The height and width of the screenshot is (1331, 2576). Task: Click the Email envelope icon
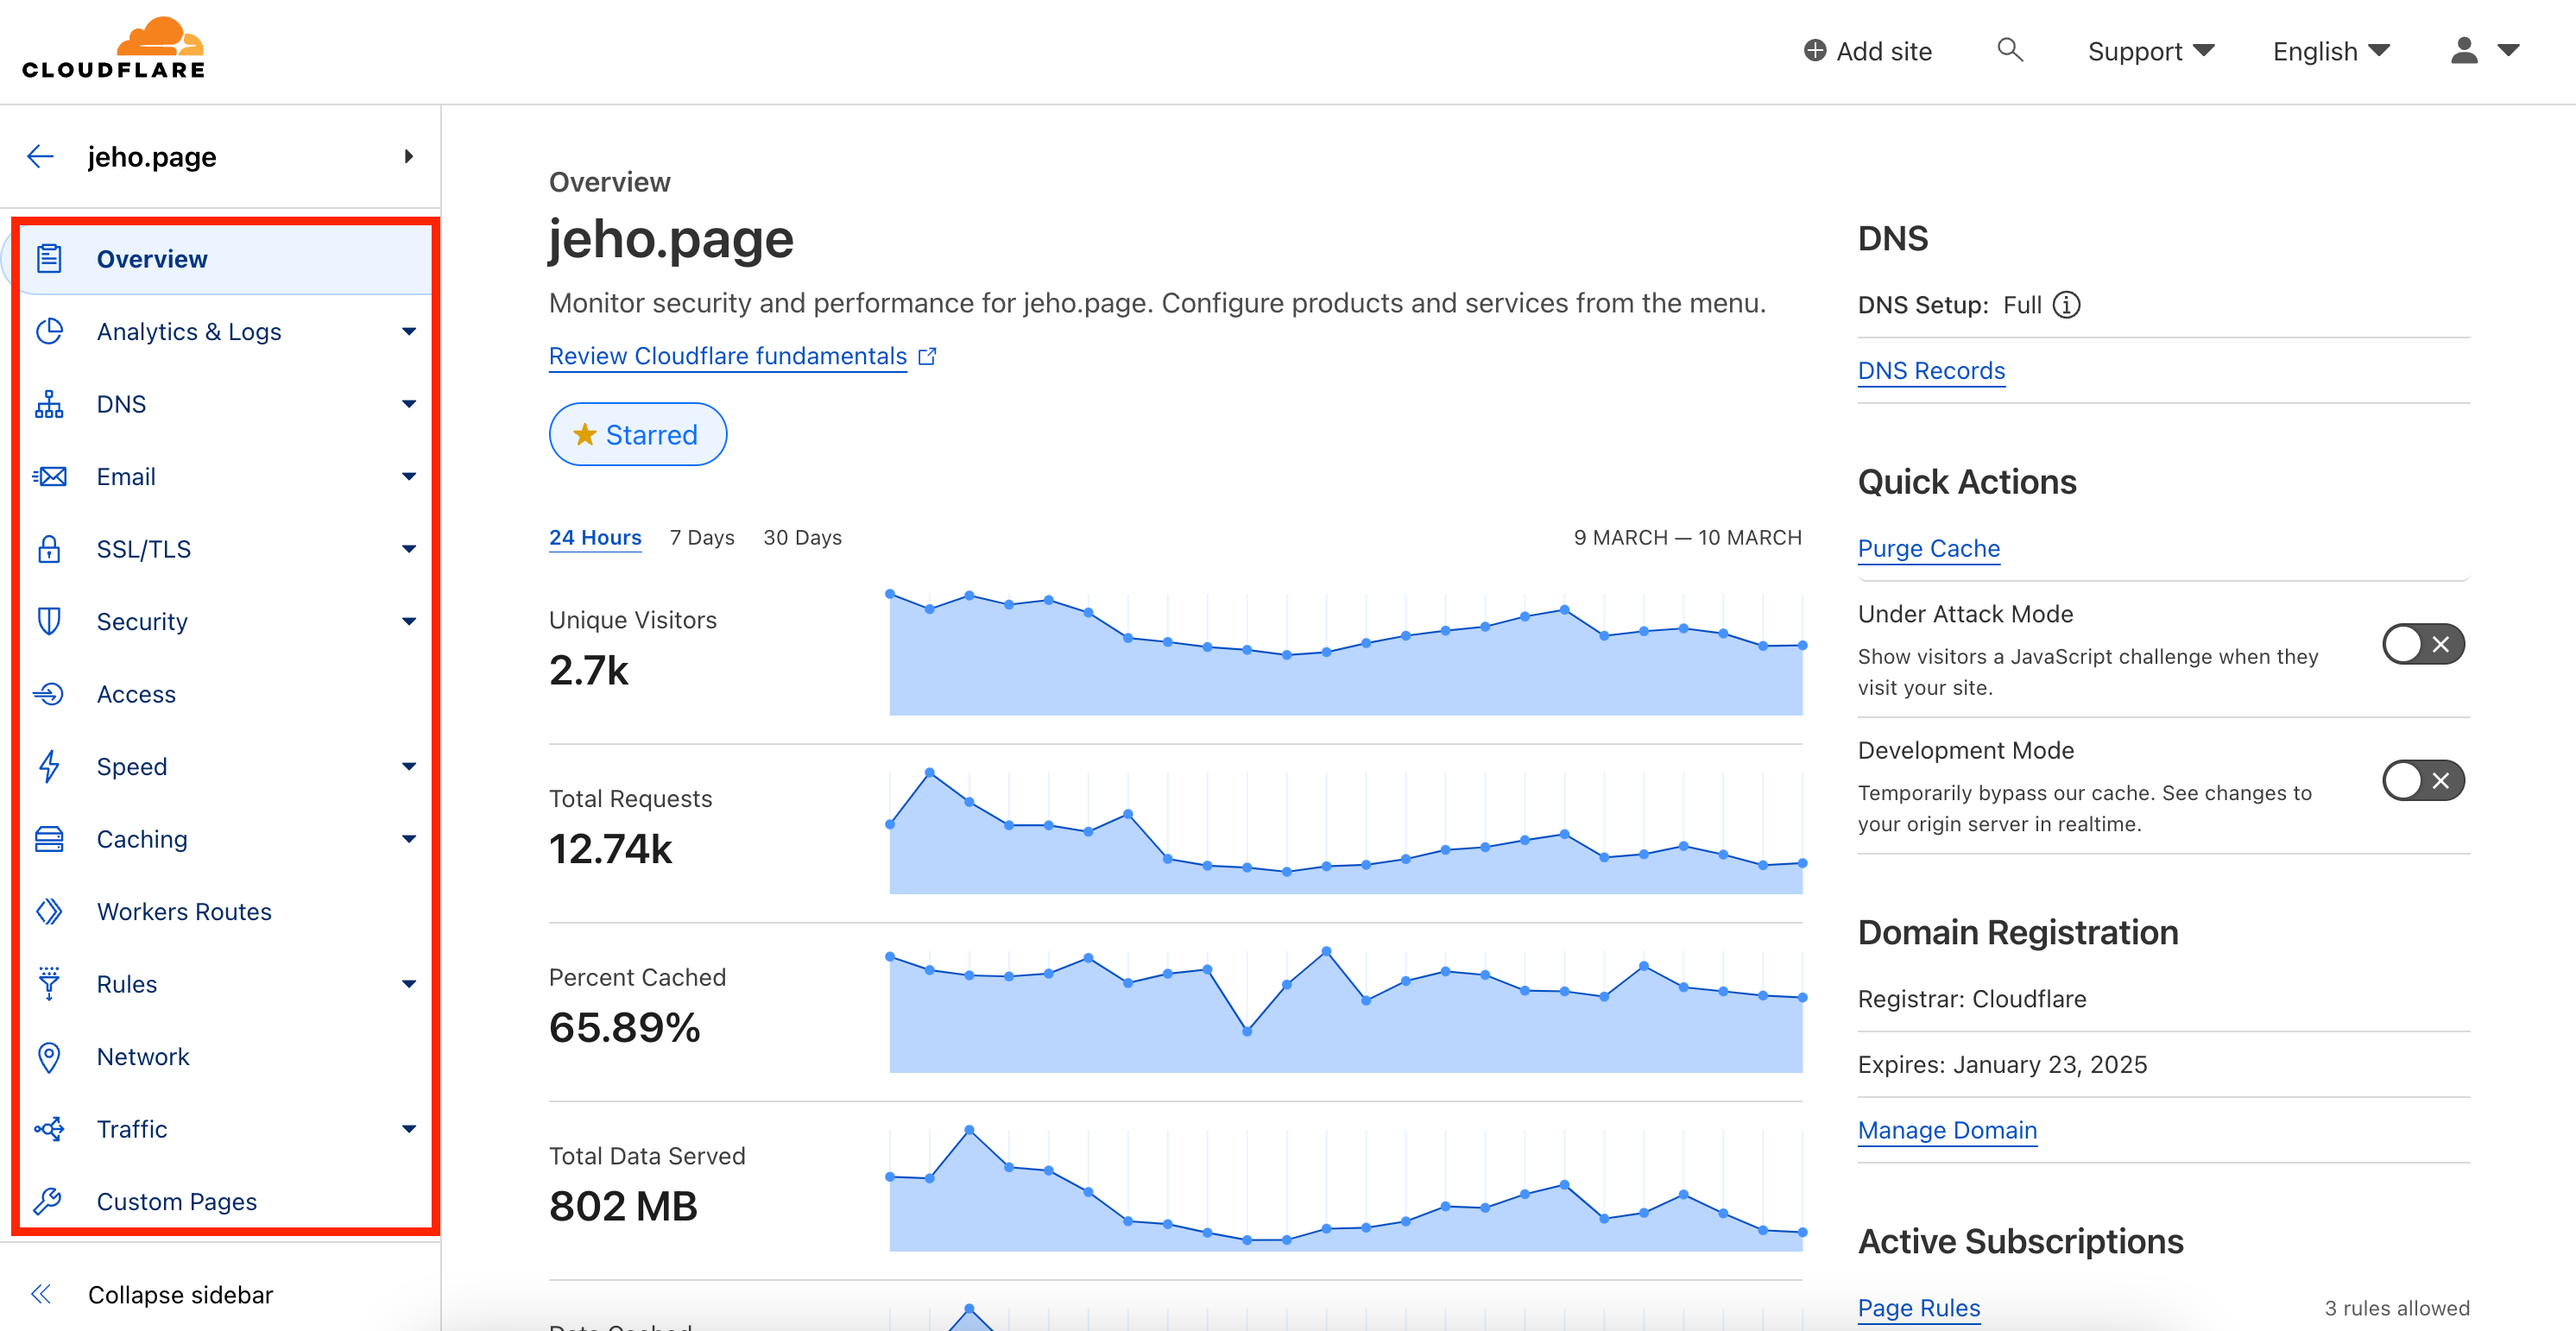click(x=49, y=476)
